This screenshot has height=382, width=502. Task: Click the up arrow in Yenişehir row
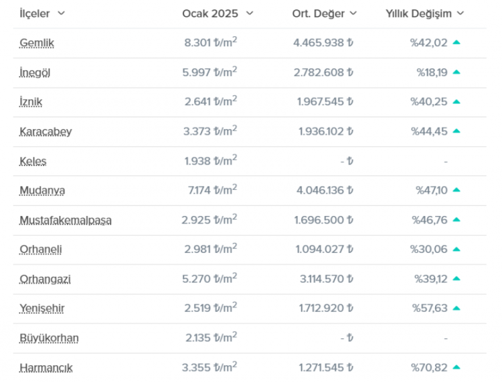pyautogui.click(x=456, y=308)
